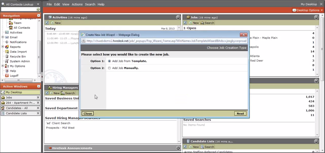Switch to Jobs active window
Image resolution: width=325 pixels, height=153 pixels.
tap(18, 97)
